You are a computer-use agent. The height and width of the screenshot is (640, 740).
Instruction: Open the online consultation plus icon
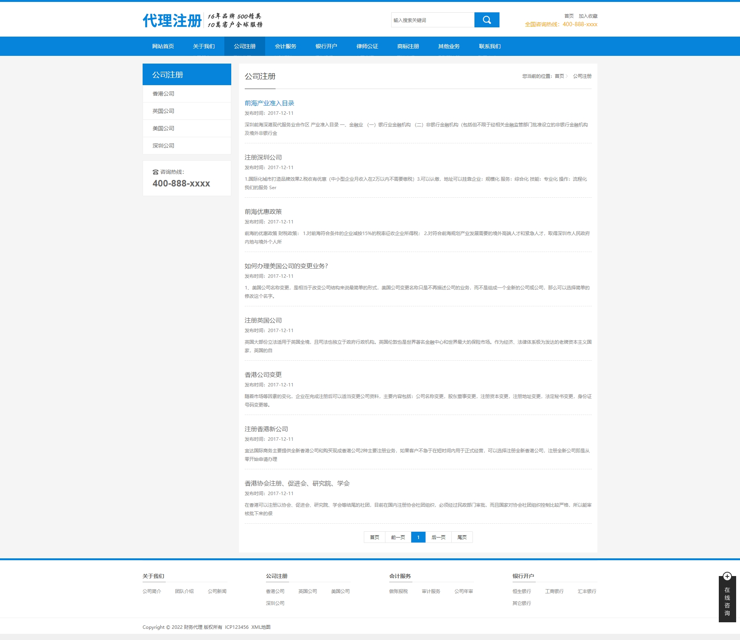[727, 576]
